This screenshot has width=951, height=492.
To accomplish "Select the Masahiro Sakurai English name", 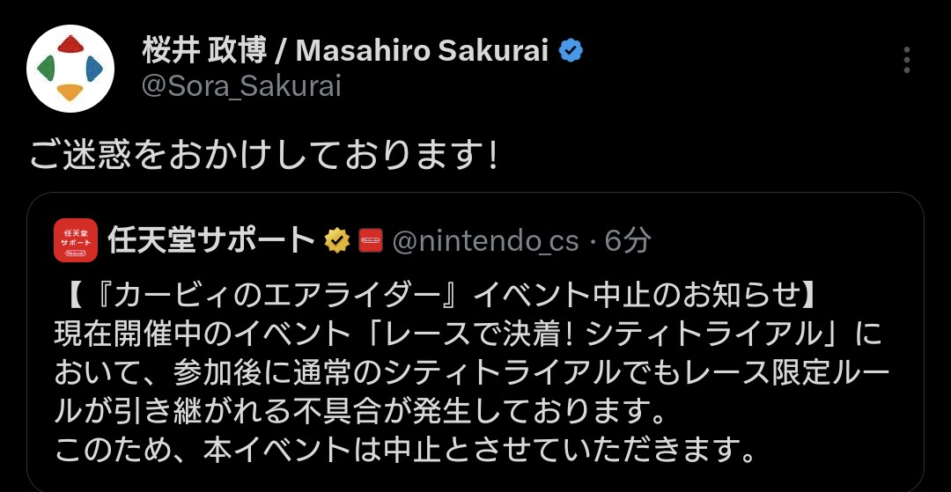I will point(422,51).
